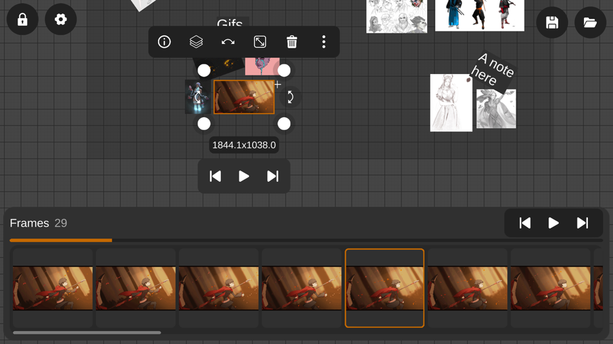Click the top-right resize handle of the selection

click(x=284, y=70)
